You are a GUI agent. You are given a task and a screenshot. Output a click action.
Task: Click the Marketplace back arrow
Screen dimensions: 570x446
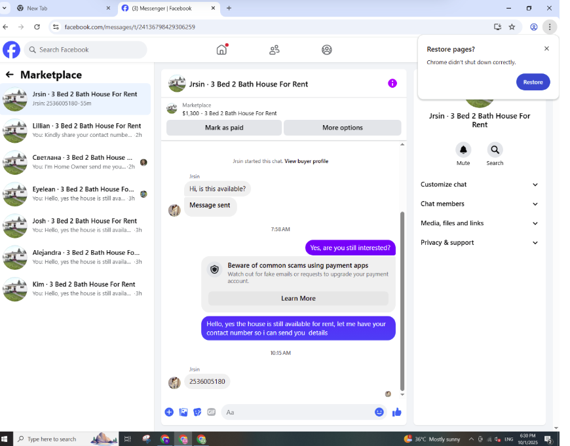click(x=9, y=75)
